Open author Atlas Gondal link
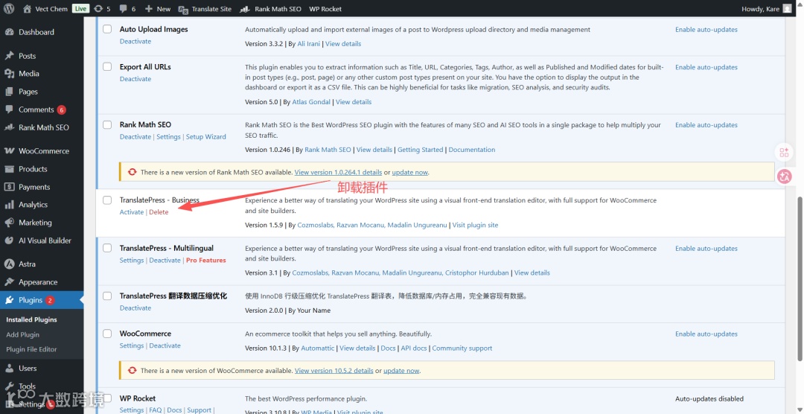 click(x=311, y=101)
